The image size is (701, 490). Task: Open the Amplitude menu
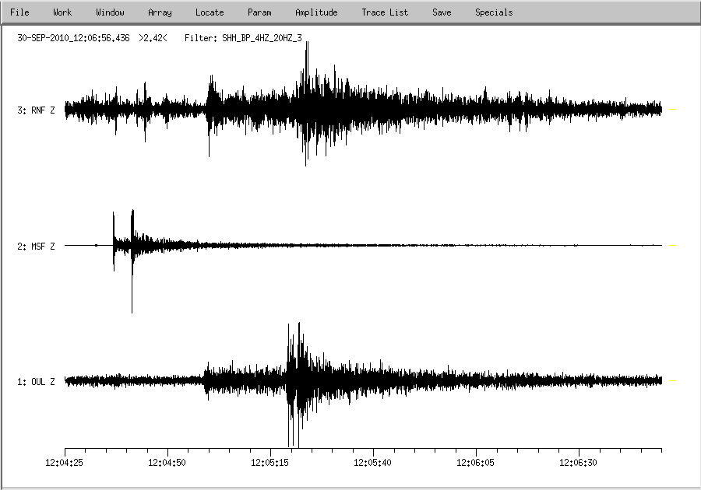click(x=316, y=12)
